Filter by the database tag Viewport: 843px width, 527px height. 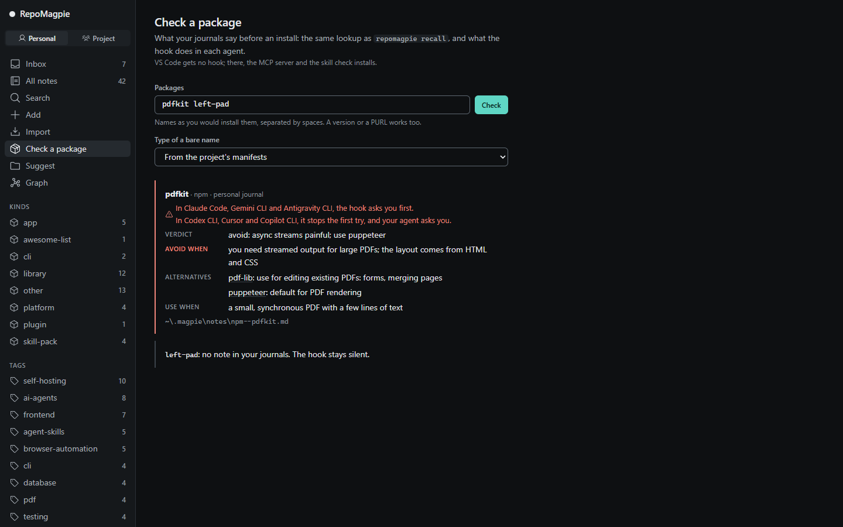(67, 482)
